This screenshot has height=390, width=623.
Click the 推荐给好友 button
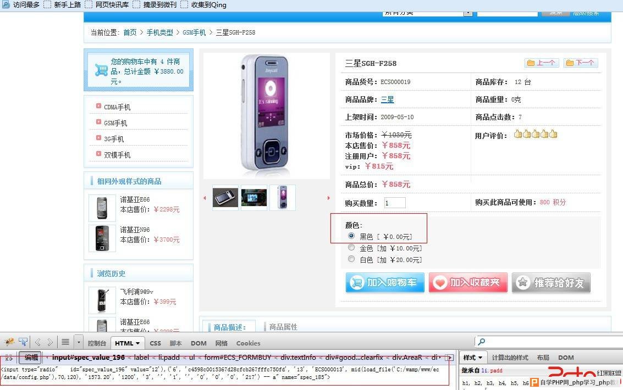[x=551, y=282]
